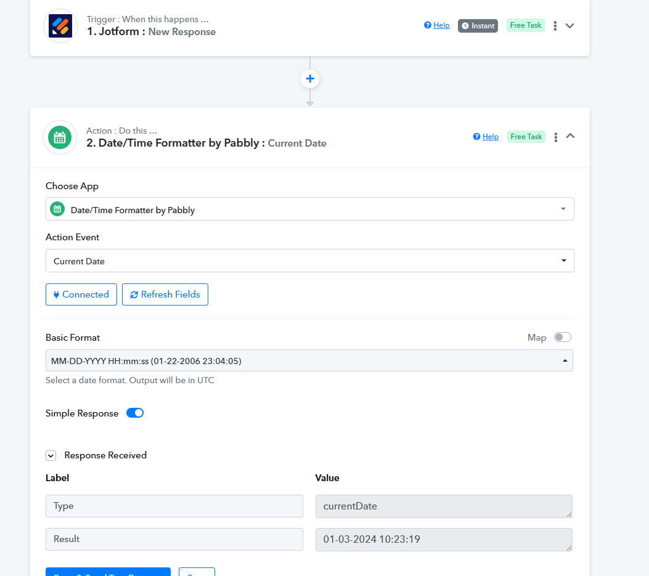Add a step with the plus icon
The image size is (649, 576).
tap(310, 79)
